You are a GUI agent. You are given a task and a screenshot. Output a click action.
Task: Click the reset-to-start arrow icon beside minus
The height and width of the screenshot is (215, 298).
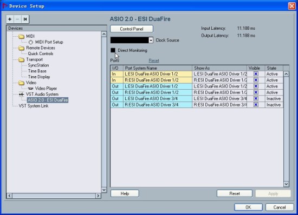(25, 19)
